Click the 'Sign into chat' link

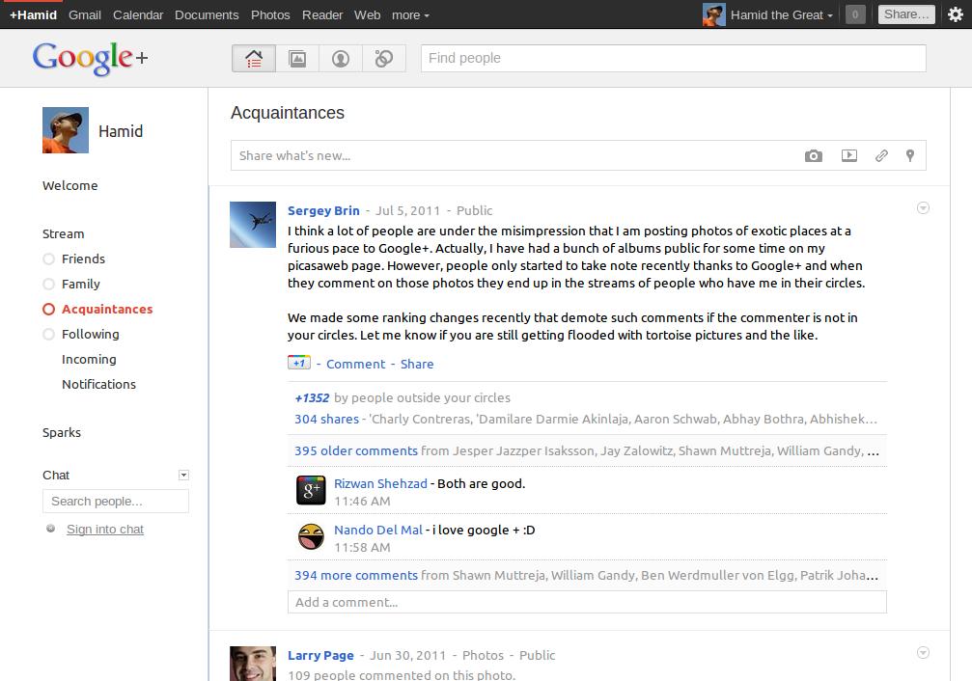tap(105, 529)
